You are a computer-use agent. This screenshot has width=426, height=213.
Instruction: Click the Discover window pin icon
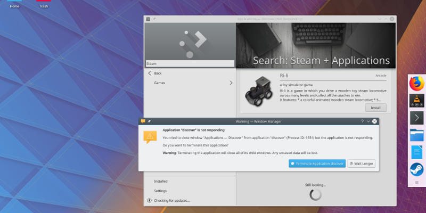154,19
